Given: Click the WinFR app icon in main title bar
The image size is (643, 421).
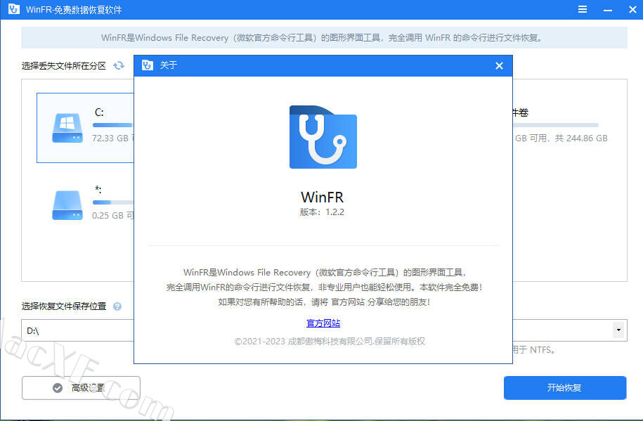Looking at the screenshot, I should click(x=12, y=10).
